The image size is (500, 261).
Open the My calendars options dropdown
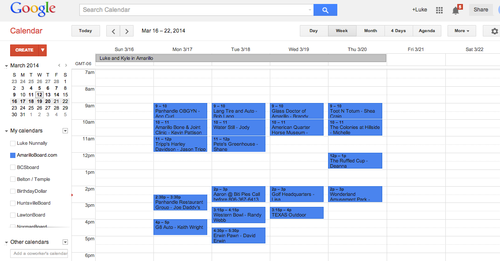(65, 131)
